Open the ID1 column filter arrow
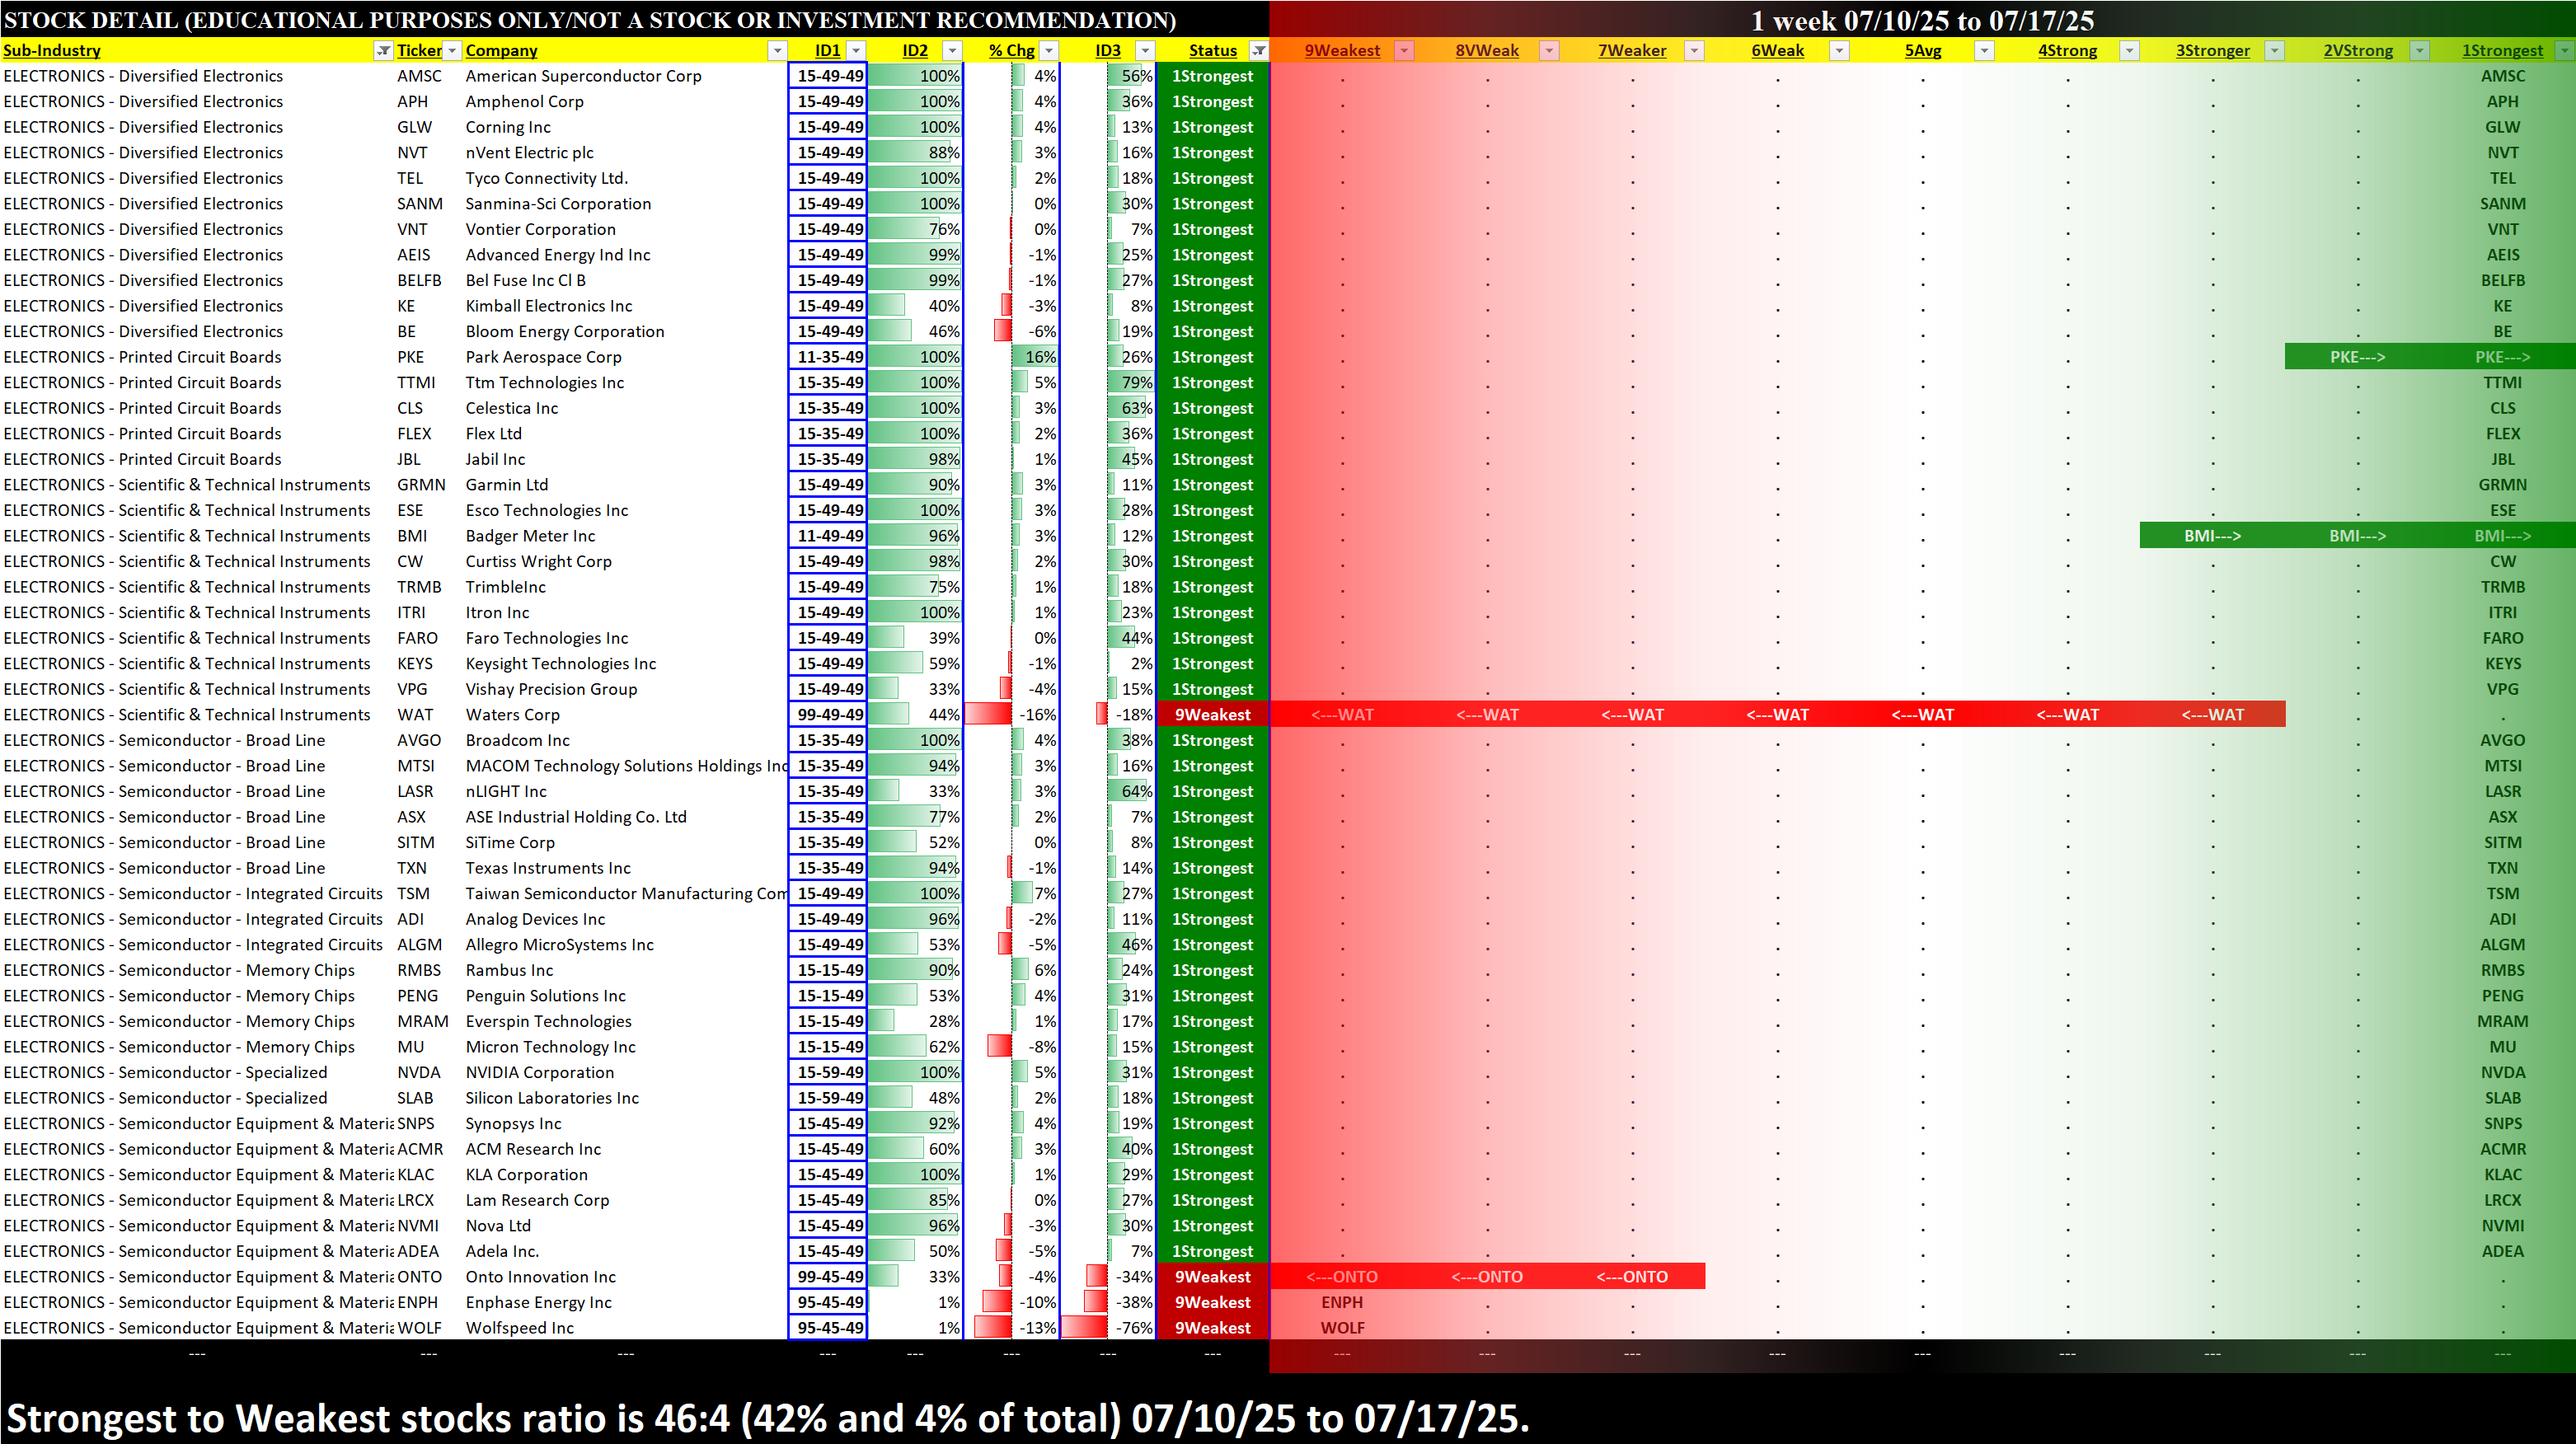The height and width of the screenshot is (1444, 2576). (856, 51)
